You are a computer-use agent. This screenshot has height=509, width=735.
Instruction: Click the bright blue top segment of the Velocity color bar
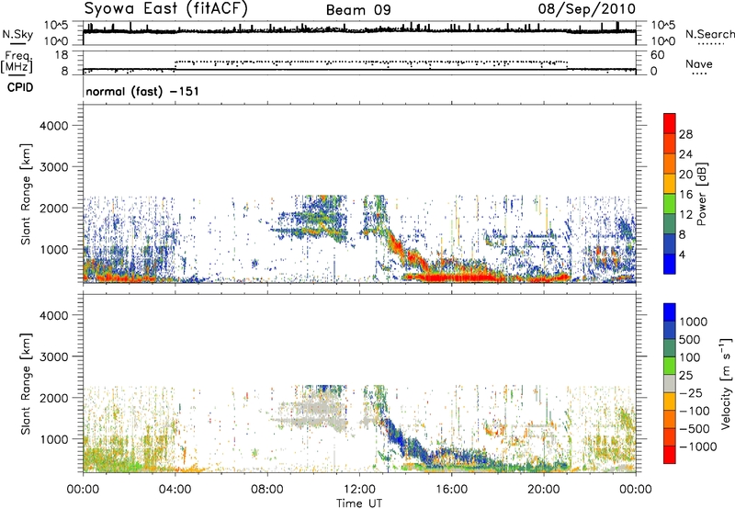tap(670, 312)
